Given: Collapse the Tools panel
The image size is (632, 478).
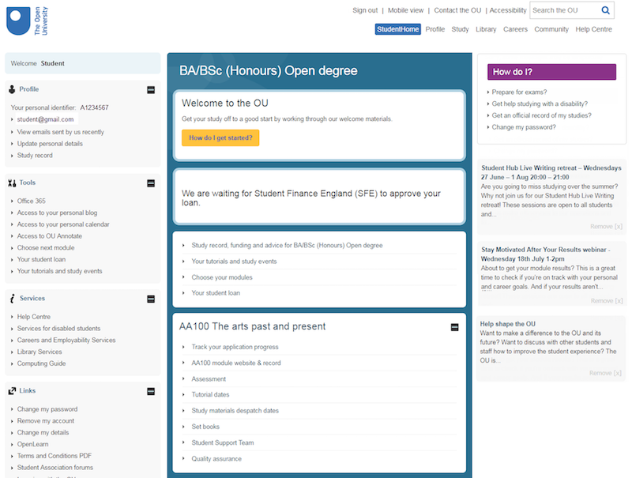Looking at the screenshot, I should pyautogui.click(x=151, y=183).
